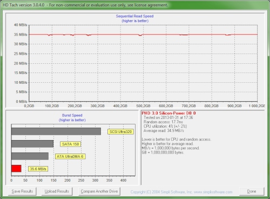Click the Random access 17.7ms text
The height and width of the screenshot is (199, 270).
tap(163, 122)
